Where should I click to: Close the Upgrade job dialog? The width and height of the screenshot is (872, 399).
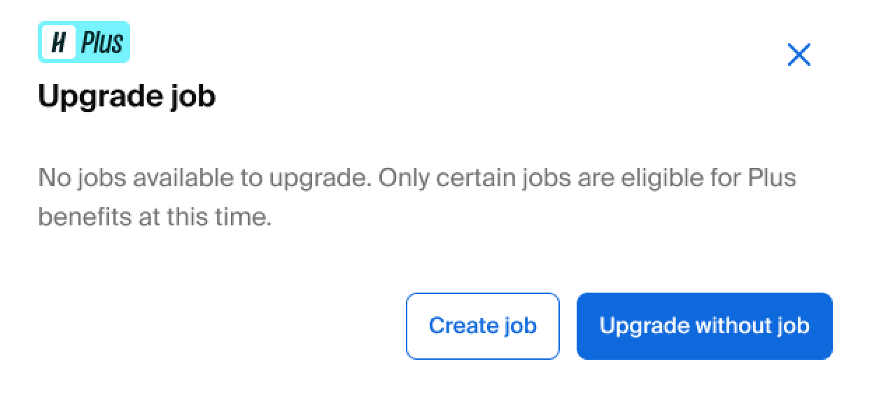(799, 55)
